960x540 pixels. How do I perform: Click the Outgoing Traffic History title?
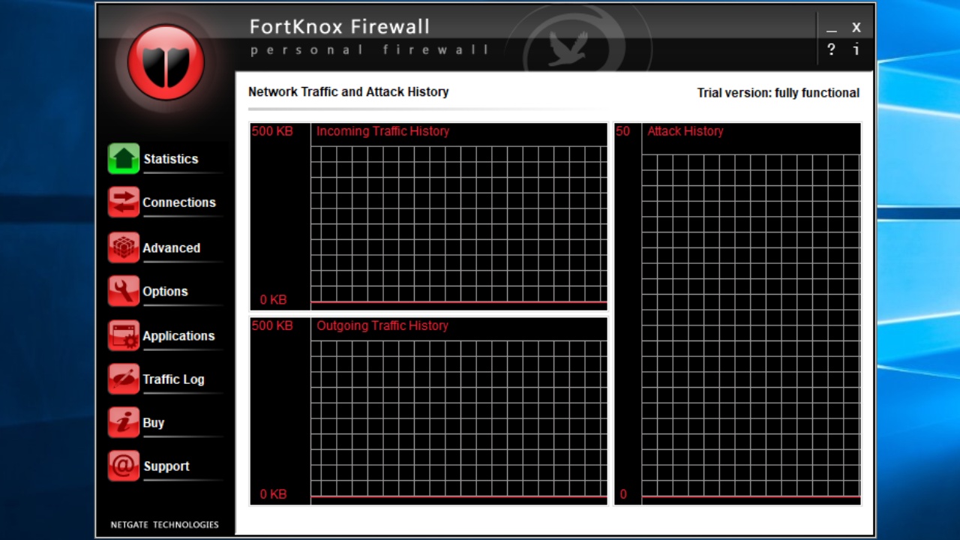tap(382, 325)
